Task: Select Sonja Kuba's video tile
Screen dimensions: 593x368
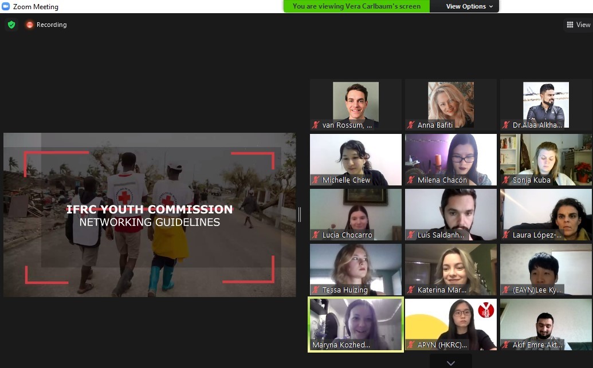Action: [546, 160]
